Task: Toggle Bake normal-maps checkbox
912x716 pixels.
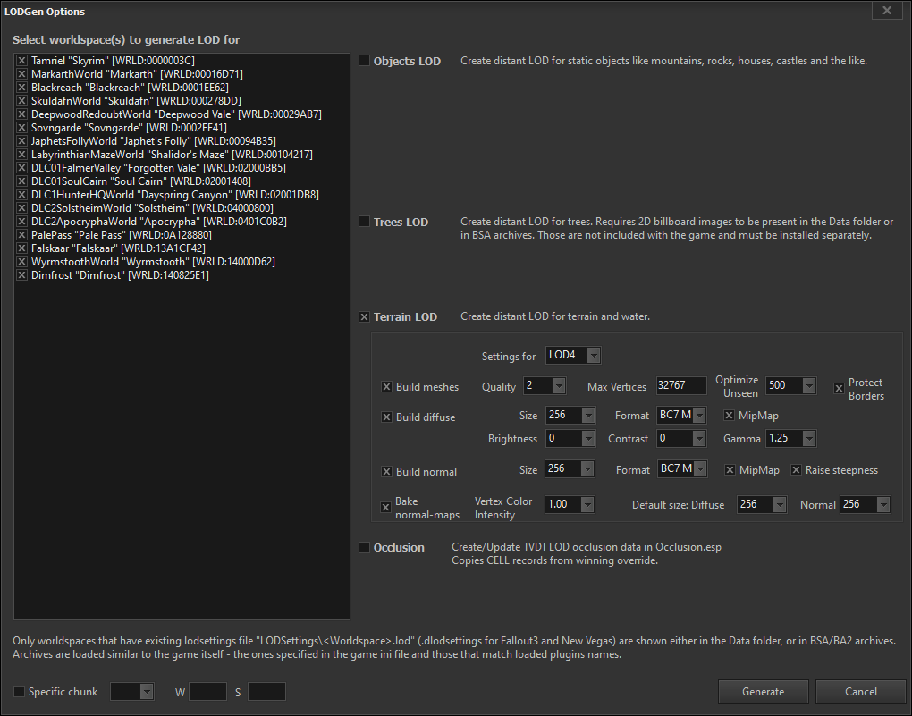Action: coord(385,507)
